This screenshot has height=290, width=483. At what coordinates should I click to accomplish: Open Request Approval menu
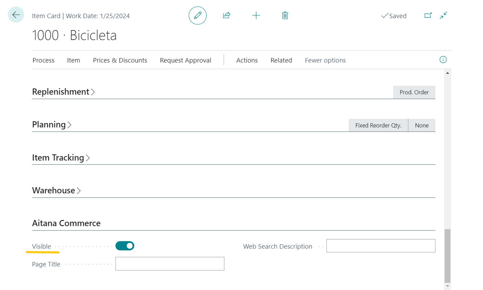tap(186, 60)
